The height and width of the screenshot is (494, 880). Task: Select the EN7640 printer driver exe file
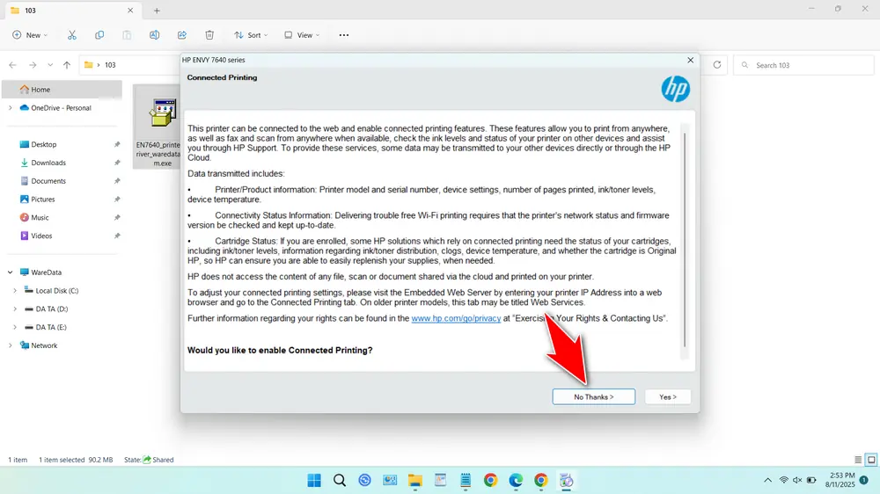coord(158,127)
